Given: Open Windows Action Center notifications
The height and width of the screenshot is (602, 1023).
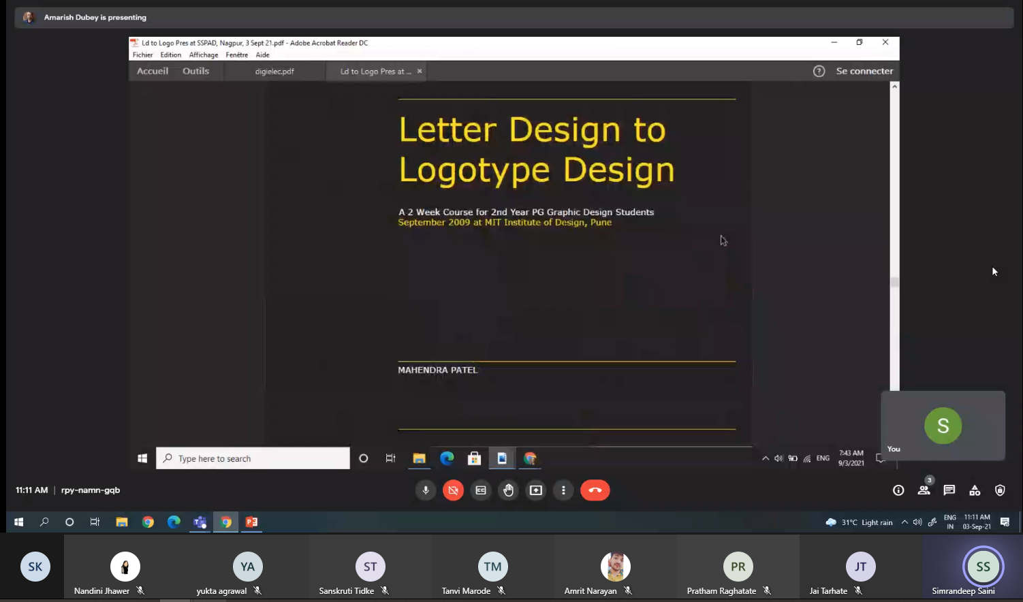Looking at the screenshot, I should 1005,522.
